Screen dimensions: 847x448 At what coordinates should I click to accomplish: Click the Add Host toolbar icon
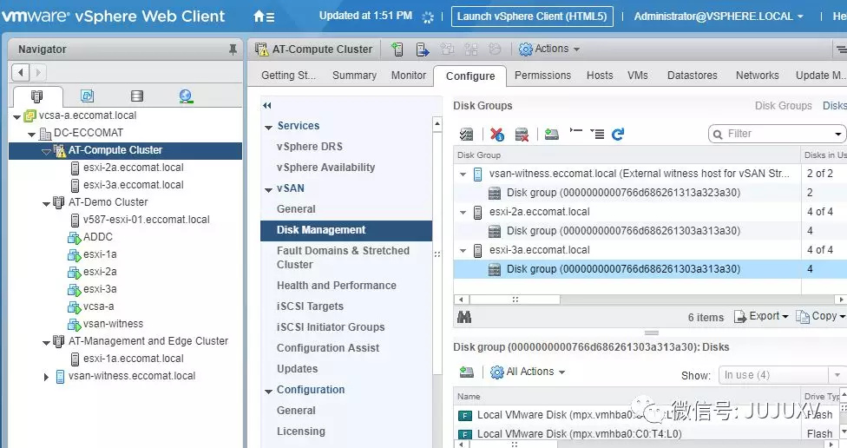pos(397,49)
